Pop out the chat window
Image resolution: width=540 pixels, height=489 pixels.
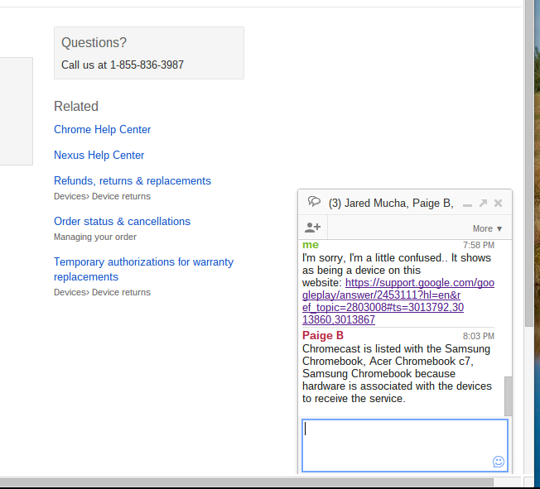click(x=483, y=203)
